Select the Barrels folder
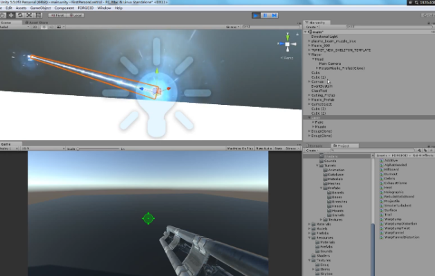 tap(335, 193)
